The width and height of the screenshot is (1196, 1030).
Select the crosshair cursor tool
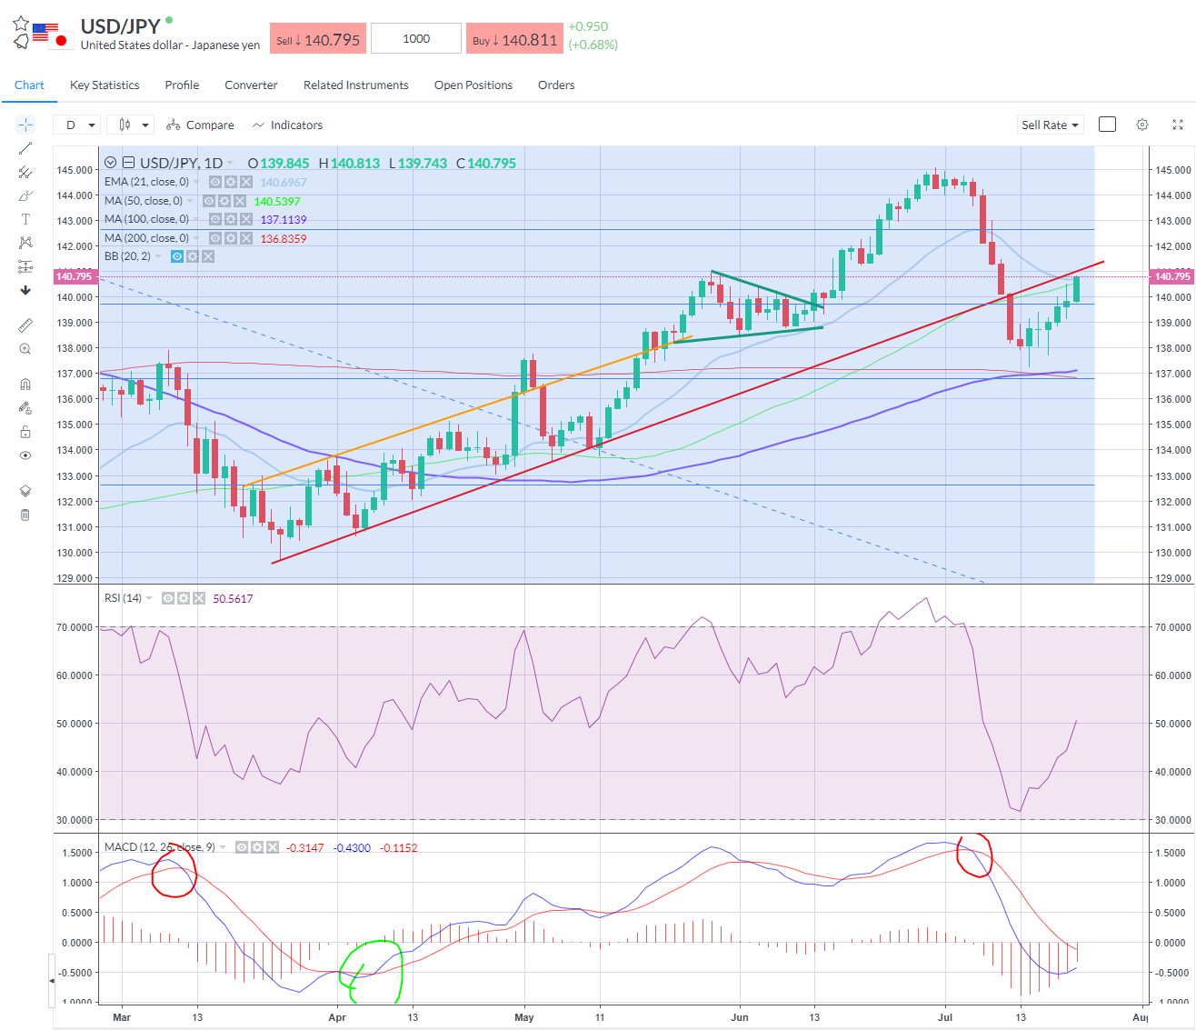pos(25,125)
